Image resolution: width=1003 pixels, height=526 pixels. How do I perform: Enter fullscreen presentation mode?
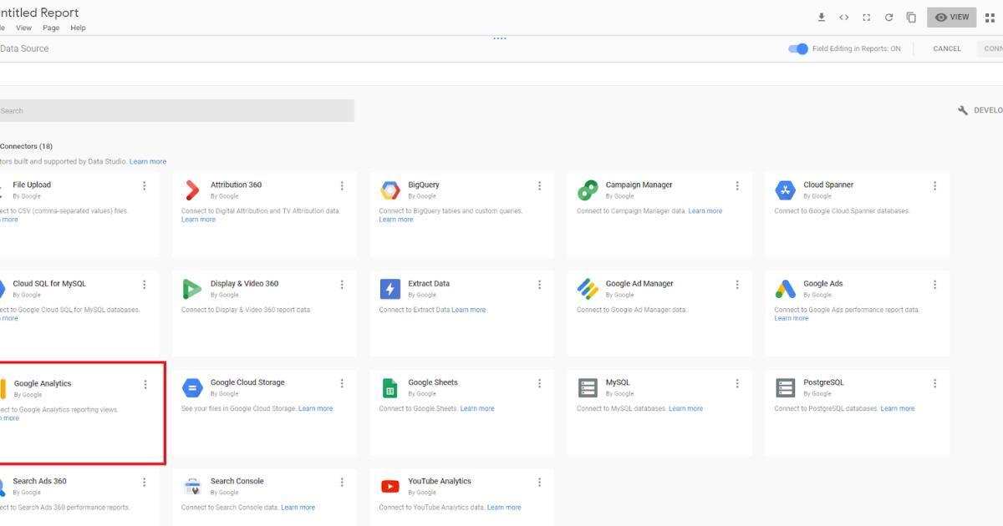(866, 17)
